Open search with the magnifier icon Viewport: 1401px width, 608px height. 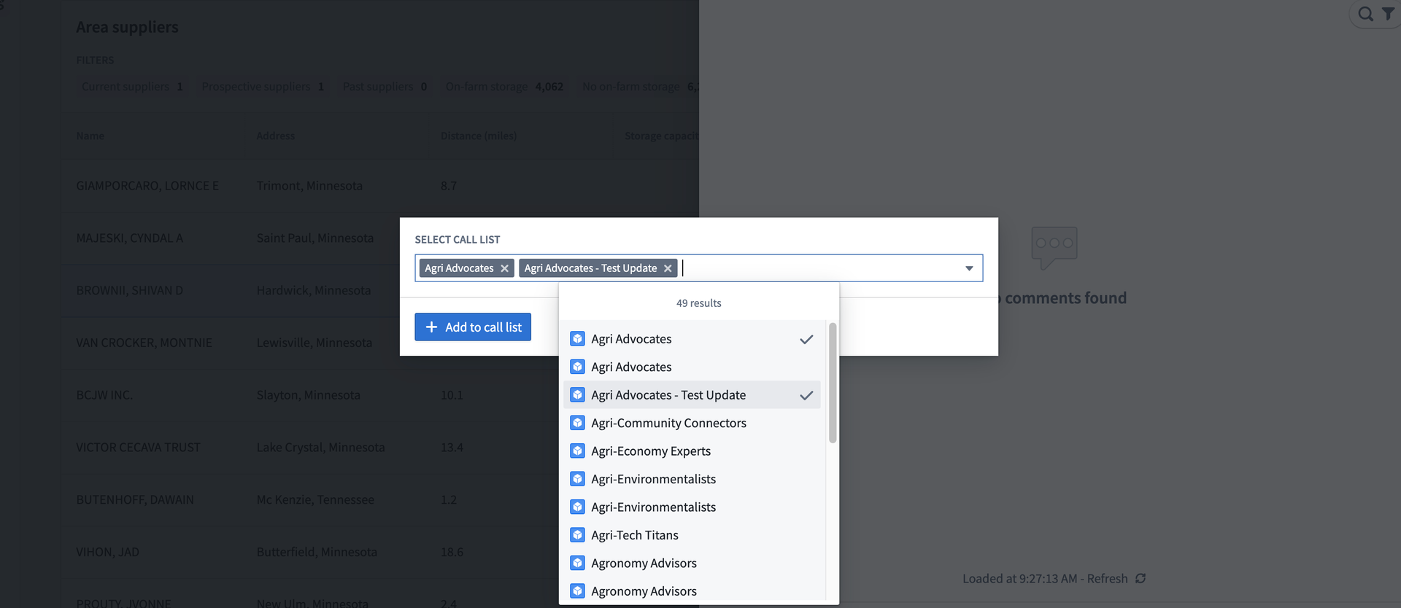[x=1365, y=14]
